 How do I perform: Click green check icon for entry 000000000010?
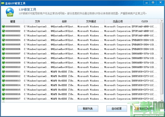[4, 67]
